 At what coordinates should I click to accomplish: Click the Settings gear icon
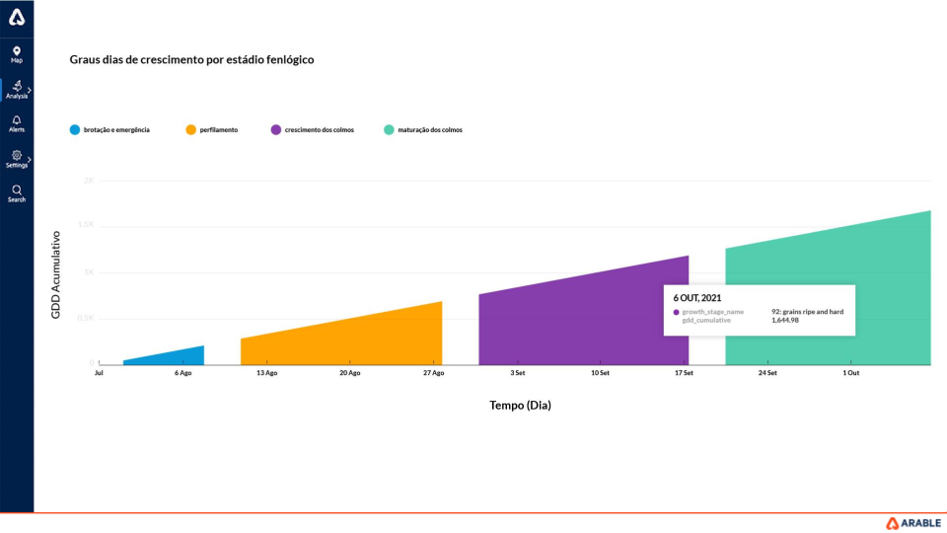click(x=17, y=156)
